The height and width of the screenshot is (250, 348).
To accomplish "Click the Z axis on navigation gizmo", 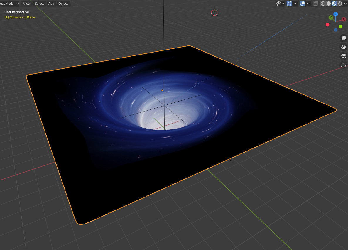I will [x=336, y=14].
